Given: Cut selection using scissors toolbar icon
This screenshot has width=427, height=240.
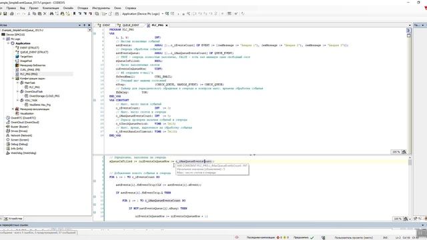Looking at the screenshot, I should (x=29, y=13).
